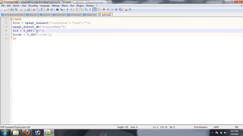The height and width of the screenshot is (136, 243).
Task: Toggle synchronized vertical scrolling
Action: click(77, 9)
